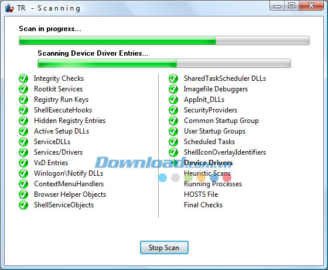The image size is (328, 270).
Task: Click the 'Final Checks' label
Action: (x=203, y=205)
